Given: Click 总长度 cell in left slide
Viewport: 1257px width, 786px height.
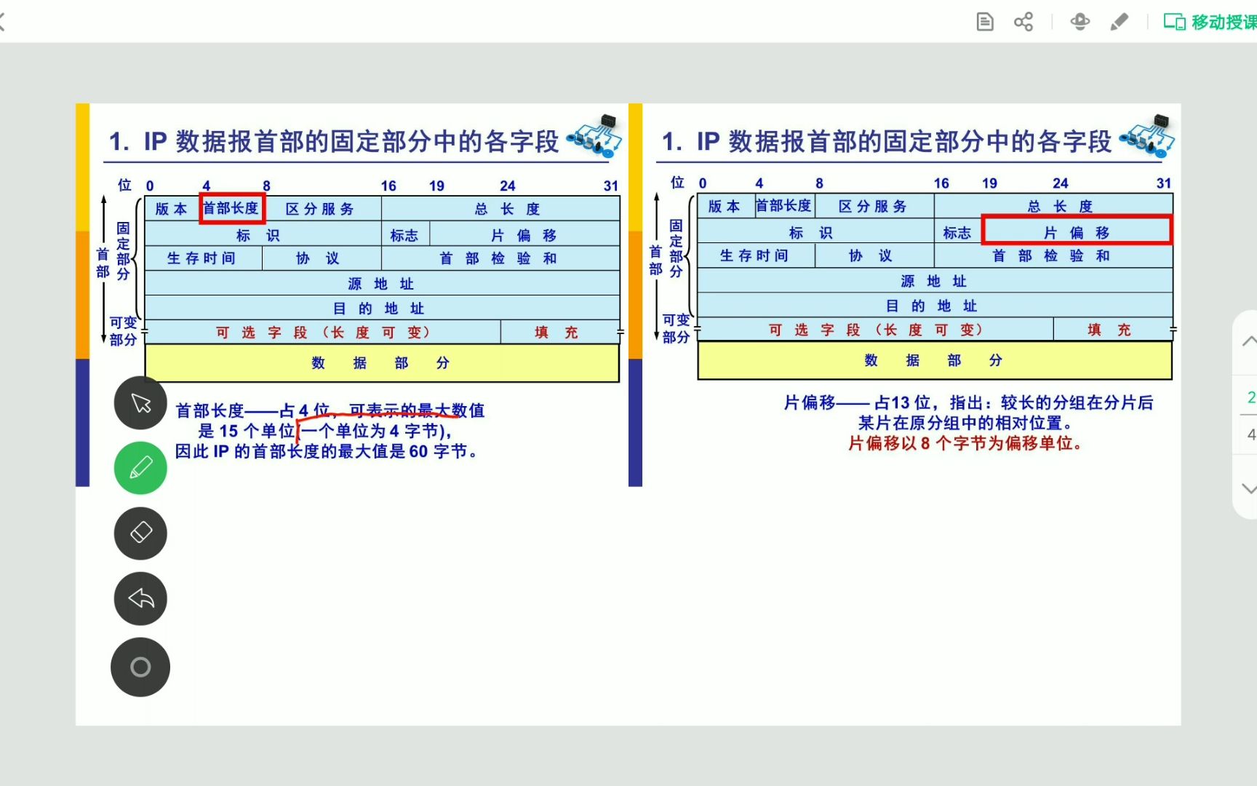Looking at the screenshot, I should pos(500,209).
